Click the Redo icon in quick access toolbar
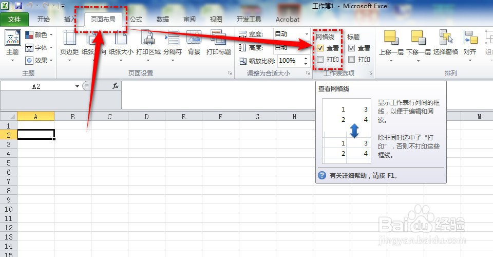 (46, 5)
